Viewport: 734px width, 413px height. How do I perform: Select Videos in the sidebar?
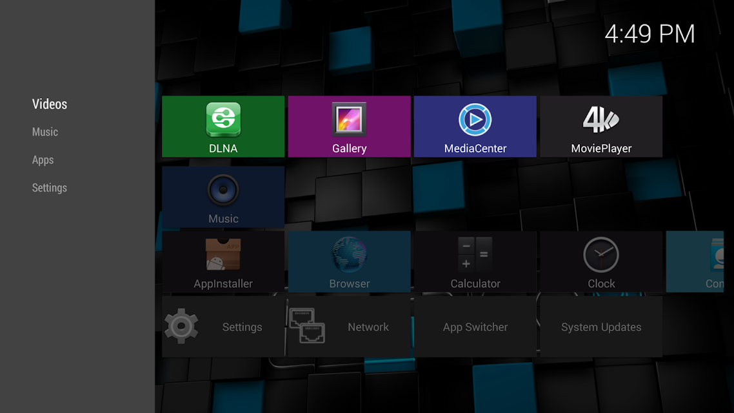point(50,104)
